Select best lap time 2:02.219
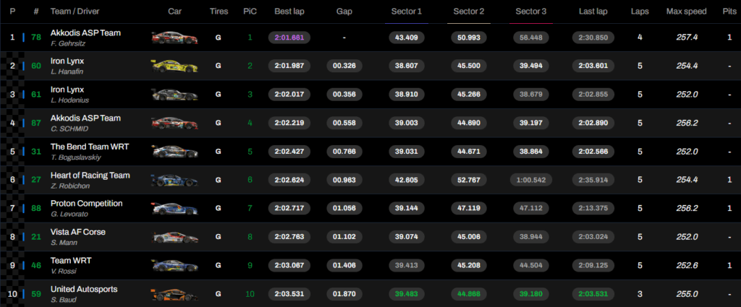The height and width of the screenshot is (307, 741). pos(289,123)
